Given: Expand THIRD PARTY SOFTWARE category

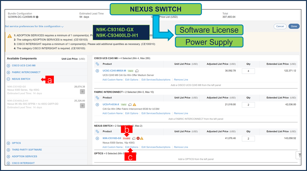Looking at the screenshot, I should [9, 150].
